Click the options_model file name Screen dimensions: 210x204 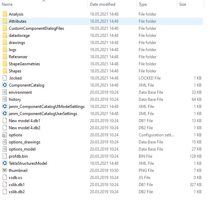click(22, 149)
